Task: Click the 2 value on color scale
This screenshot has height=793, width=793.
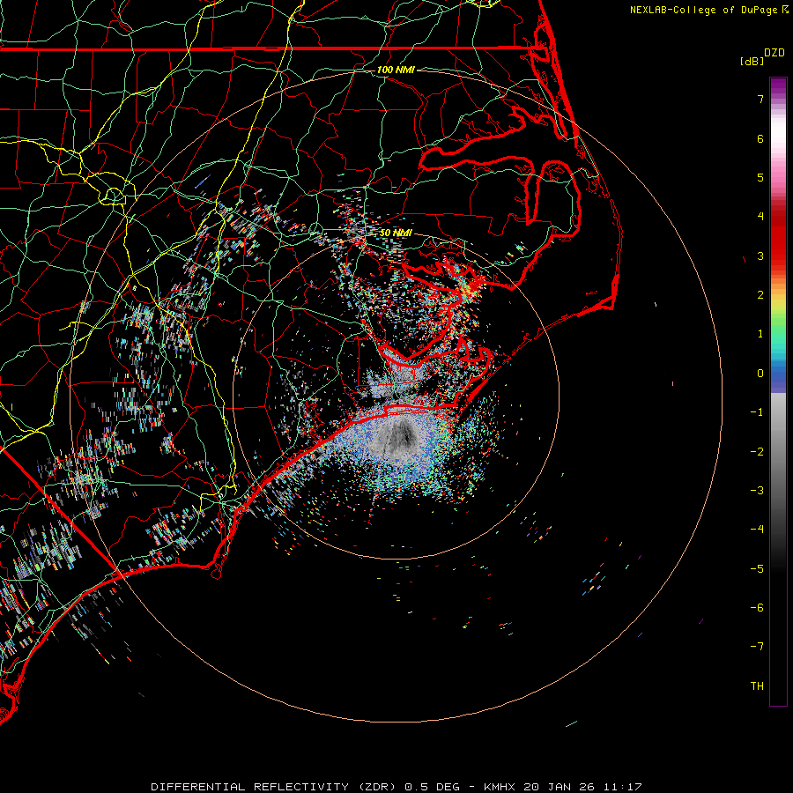Action: pos(760,295)
